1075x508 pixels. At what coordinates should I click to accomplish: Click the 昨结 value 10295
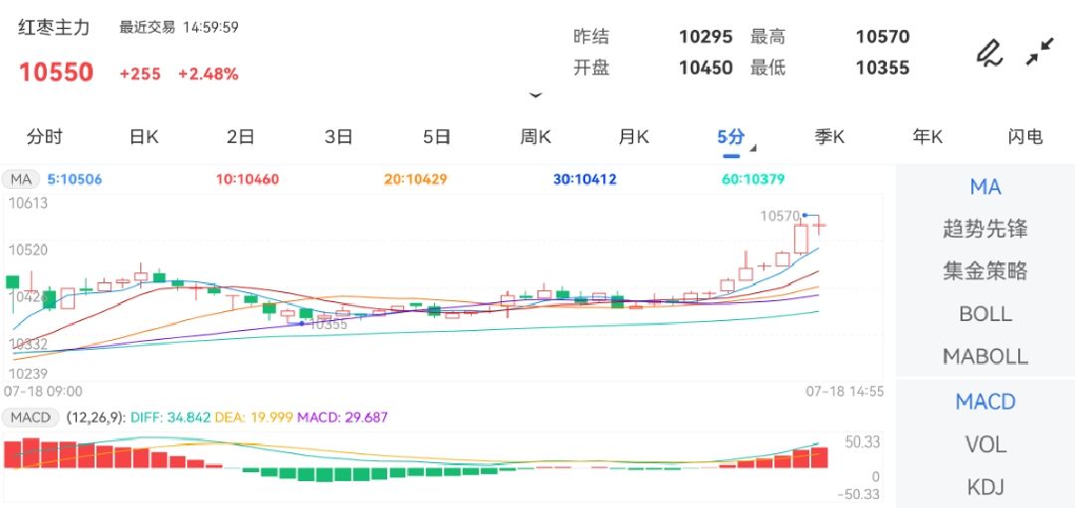click(706, 36)
